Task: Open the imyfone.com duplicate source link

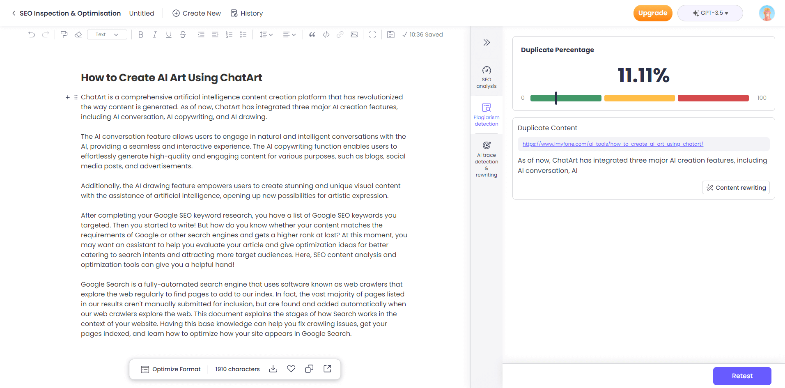Action: (x=613, y=144)
